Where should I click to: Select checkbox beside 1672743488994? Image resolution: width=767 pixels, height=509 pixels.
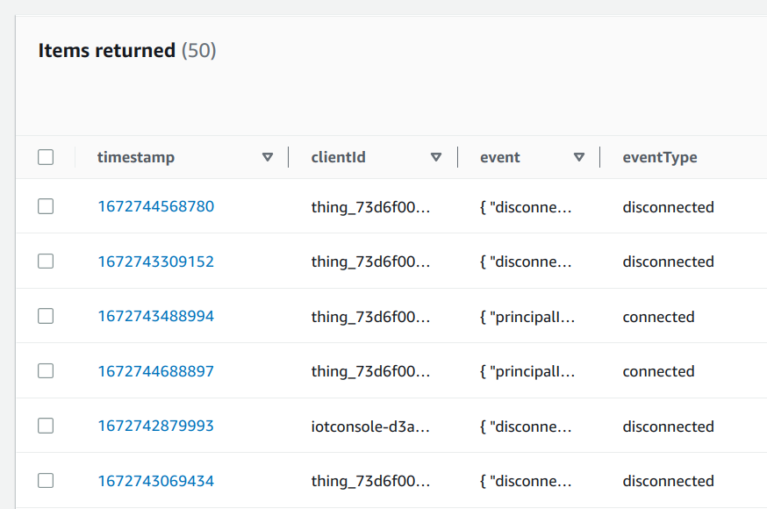(46, 316)
